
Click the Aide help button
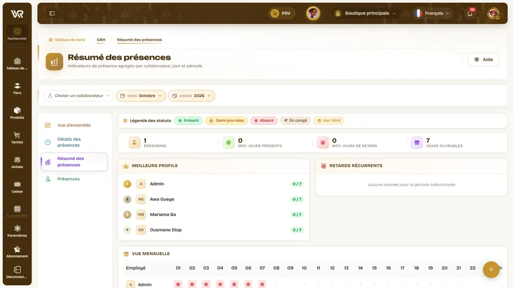point(484,59)
